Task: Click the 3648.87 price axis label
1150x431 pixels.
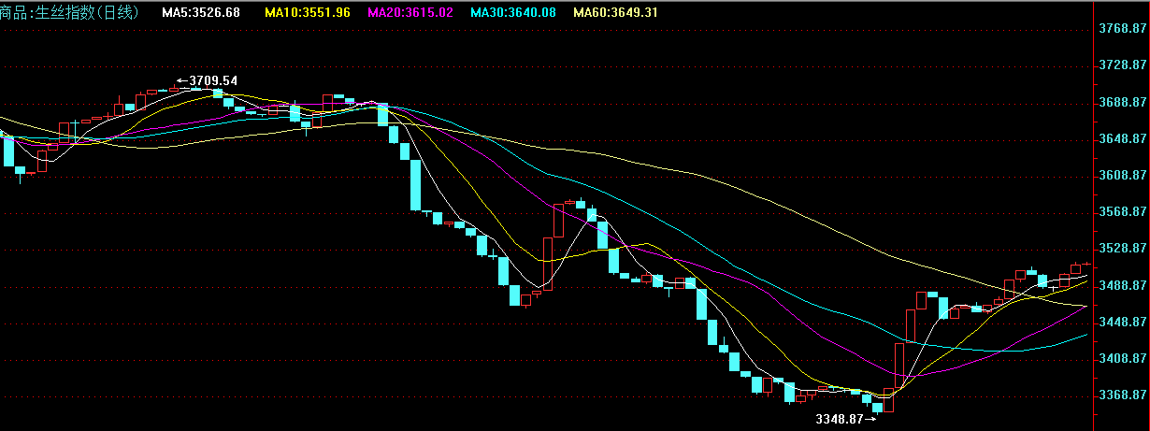Action: (x=1122, y=138)
